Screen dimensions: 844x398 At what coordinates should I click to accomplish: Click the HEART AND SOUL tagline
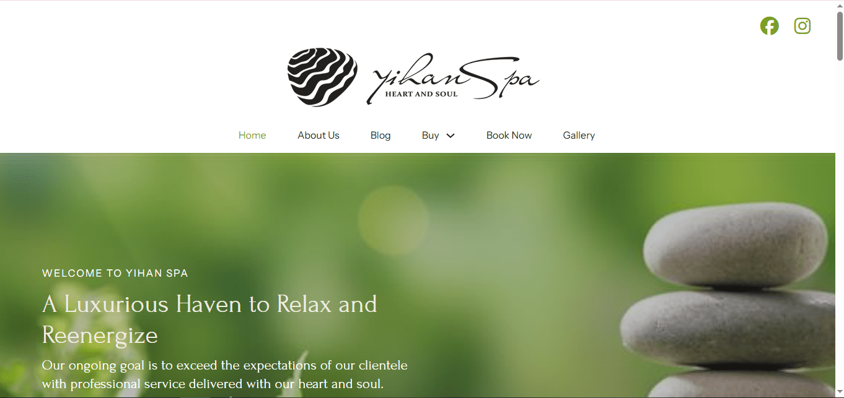point(421,94)
